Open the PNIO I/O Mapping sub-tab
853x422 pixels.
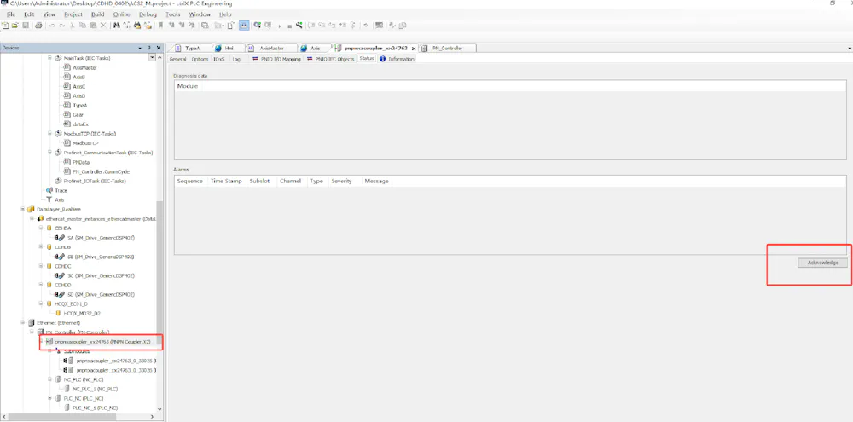pos(276,59)
